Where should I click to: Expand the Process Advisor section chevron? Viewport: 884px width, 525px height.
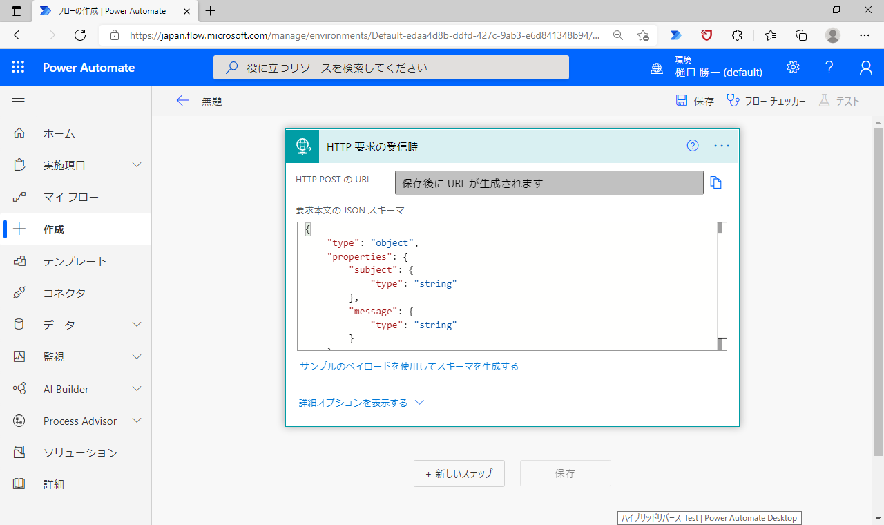[137, 421]
